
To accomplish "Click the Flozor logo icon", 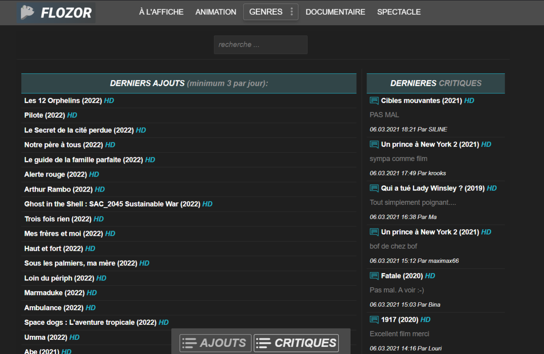I will (x=28, y=12).
